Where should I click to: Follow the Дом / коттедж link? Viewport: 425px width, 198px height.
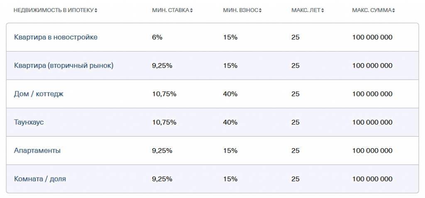point(39,94)
